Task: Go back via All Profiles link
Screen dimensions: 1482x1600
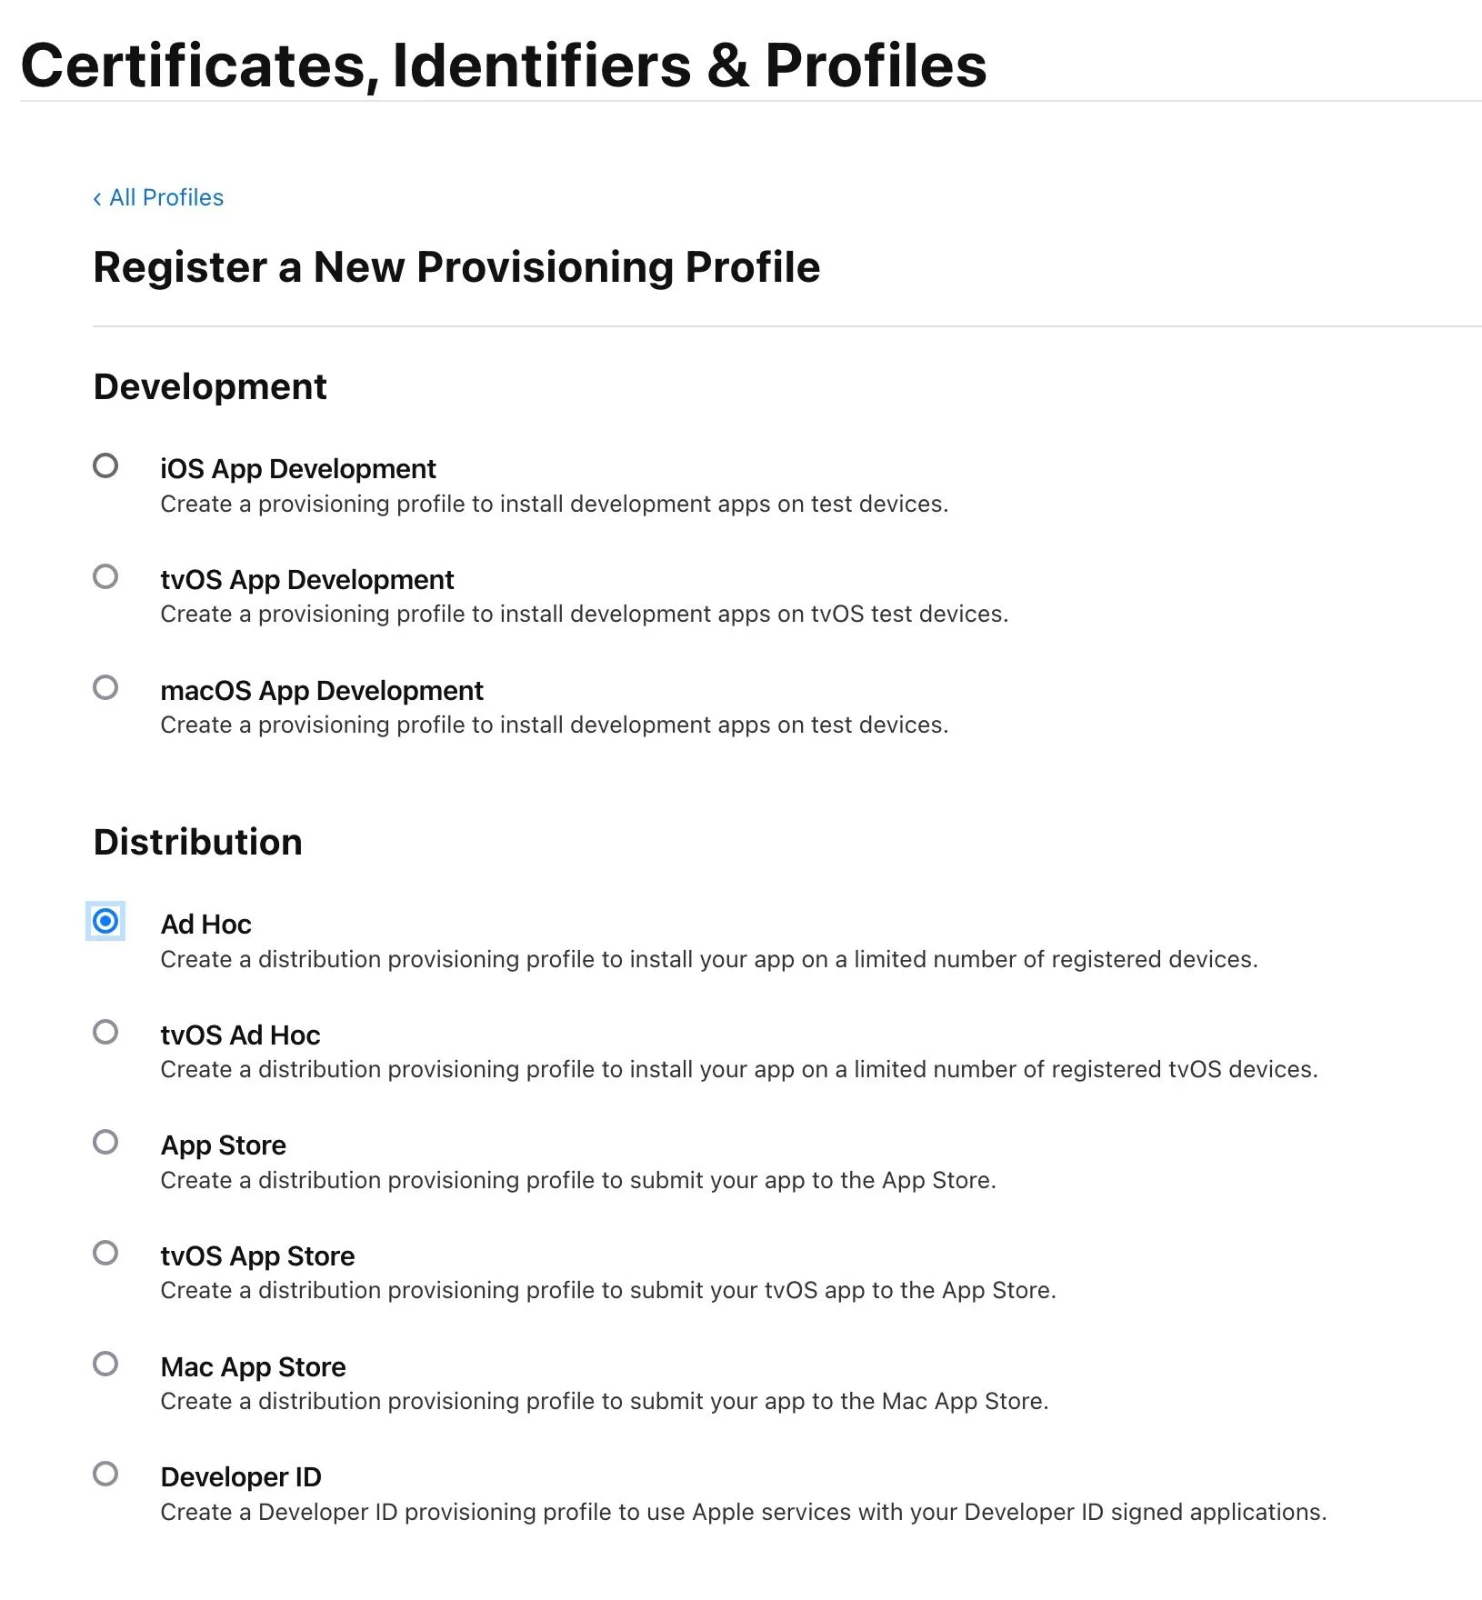Action: 166,197
